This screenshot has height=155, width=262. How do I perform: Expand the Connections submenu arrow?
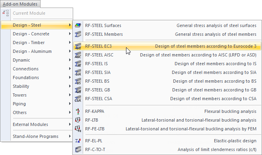tap(70, 69)
